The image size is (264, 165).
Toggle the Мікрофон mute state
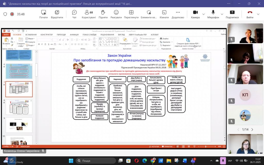click(213, 14)
